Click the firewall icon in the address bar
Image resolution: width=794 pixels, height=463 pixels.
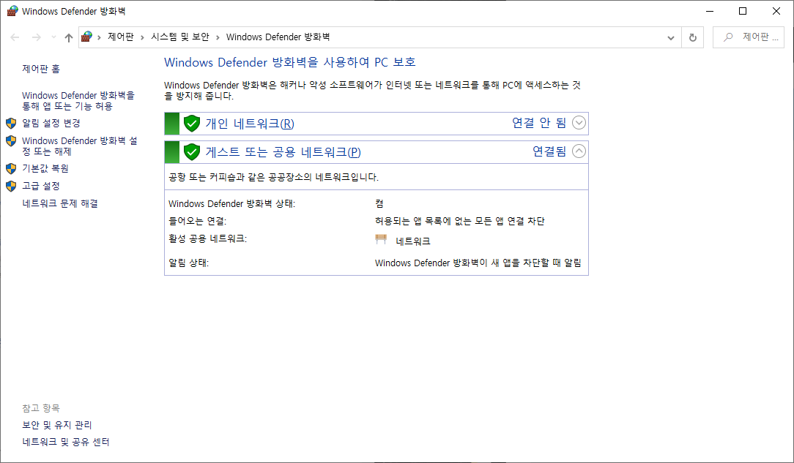click(x=87, y=37)
